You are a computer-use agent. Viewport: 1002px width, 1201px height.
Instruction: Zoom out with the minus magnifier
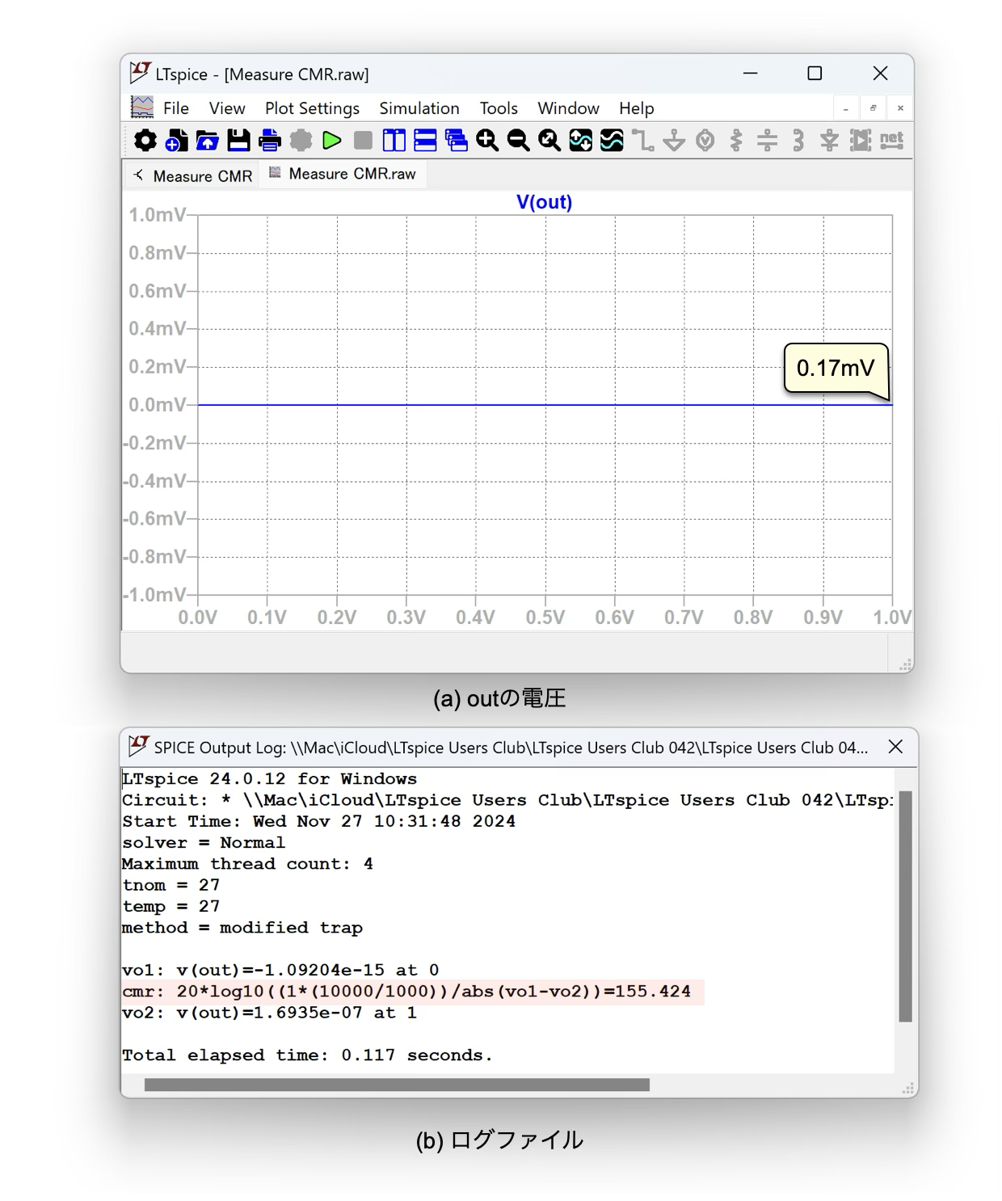[518, 141]
